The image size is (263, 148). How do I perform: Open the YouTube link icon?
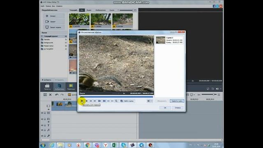(x=221, y=6)
